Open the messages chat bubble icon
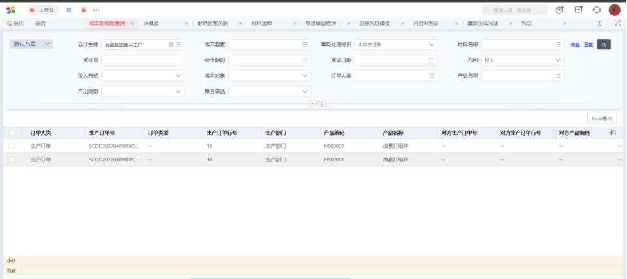The width and height of the screenshot is (627, 279). click(578, 10)
